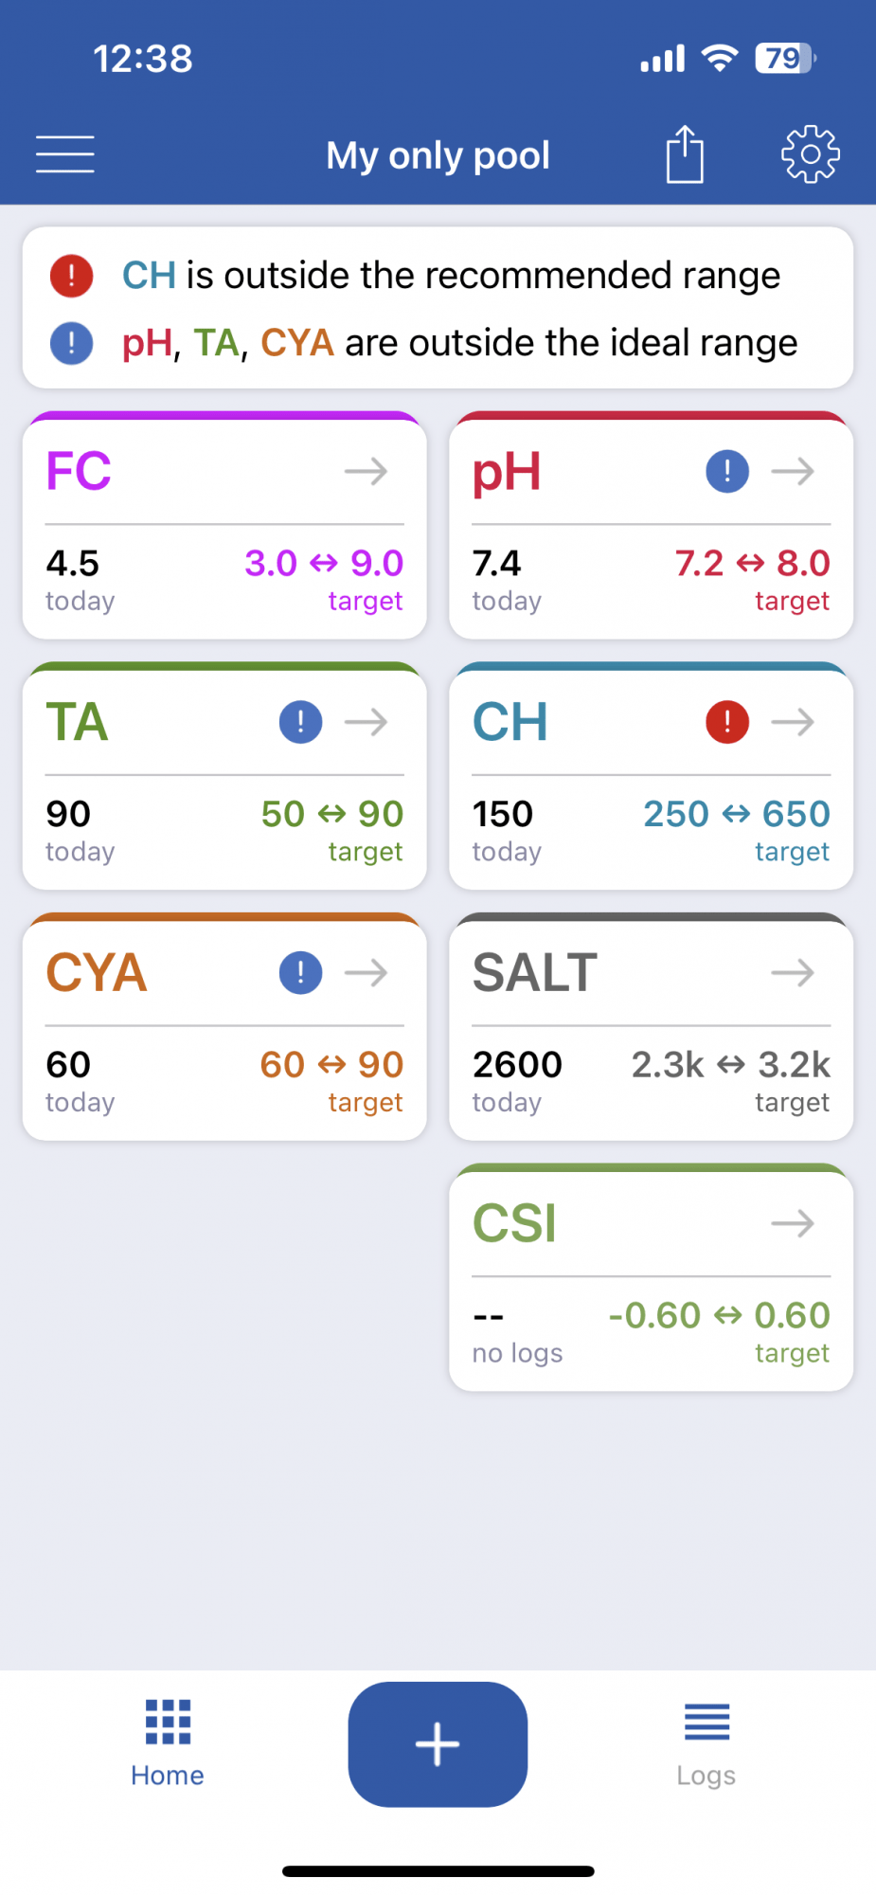Tap the share icon in header
The width and height of the screenshot is (876, 1895).
(685, 153)
